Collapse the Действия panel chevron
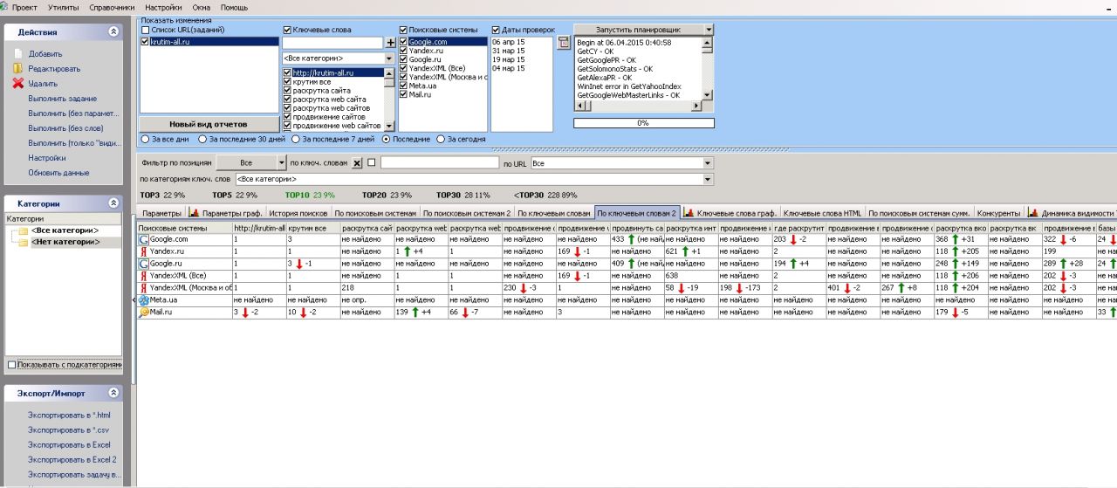The height and width of the screenshot is (488, 1117). point(113,31)
